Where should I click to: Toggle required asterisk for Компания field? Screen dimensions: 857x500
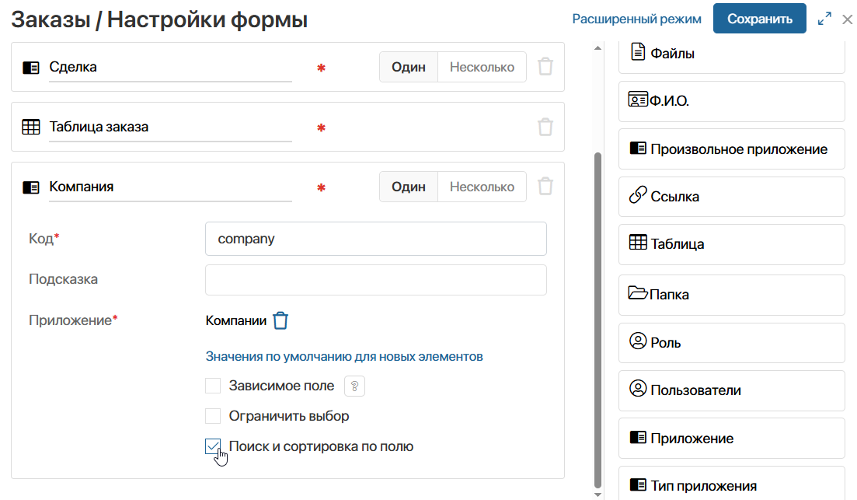[x=322, y=187]
